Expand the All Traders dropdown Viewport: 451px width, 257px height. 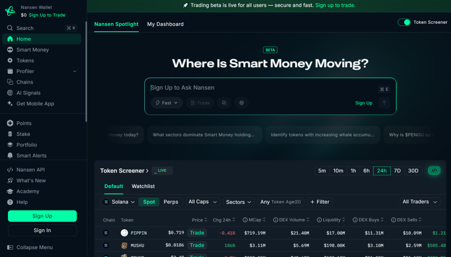(x=420, y=202)
